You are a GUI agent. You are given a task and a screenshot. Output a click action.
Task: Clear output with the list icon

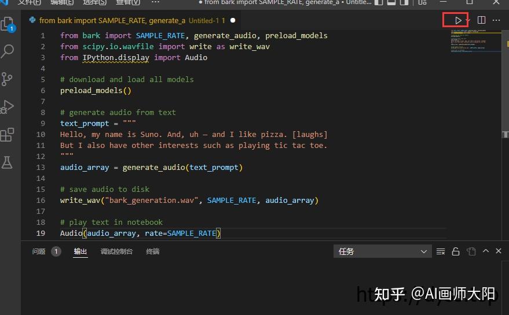pyautogui.click(x=441, y=251)
